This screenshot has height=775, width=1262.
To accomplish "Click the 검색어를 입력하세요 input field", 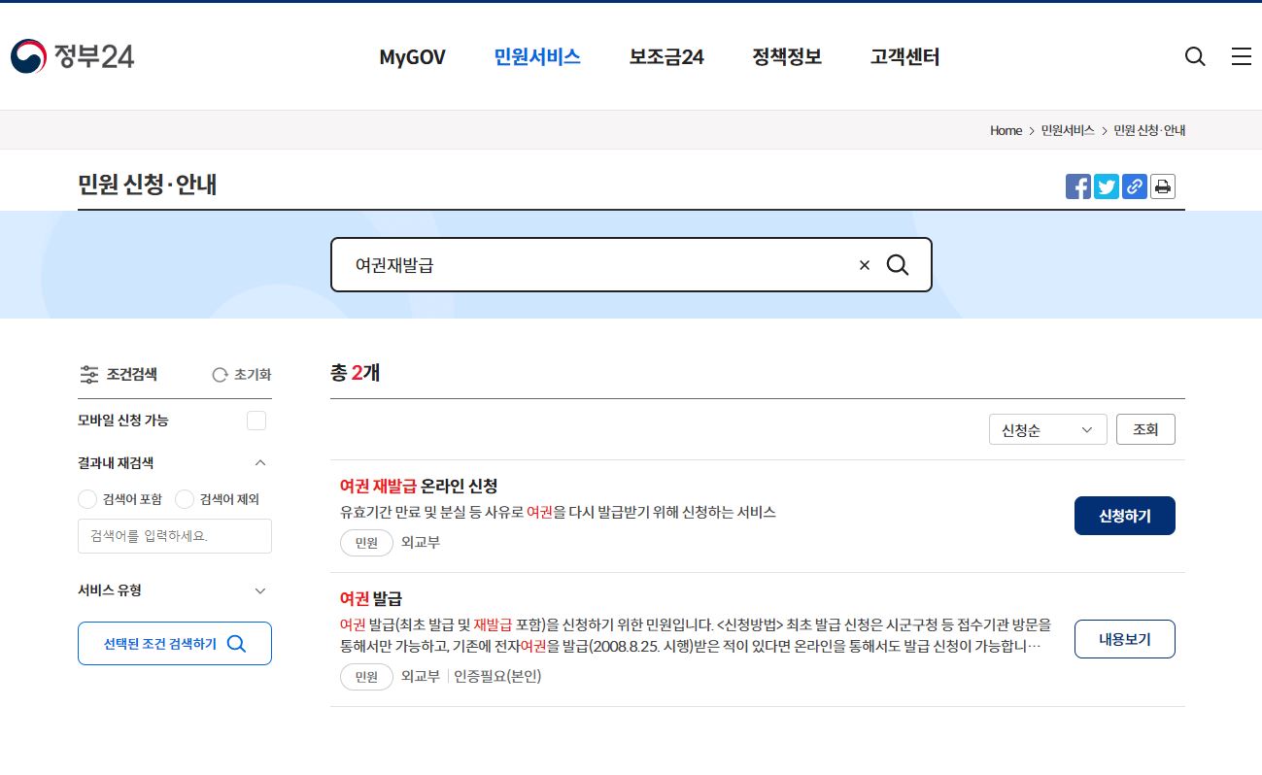I will [x=174, y=536].
